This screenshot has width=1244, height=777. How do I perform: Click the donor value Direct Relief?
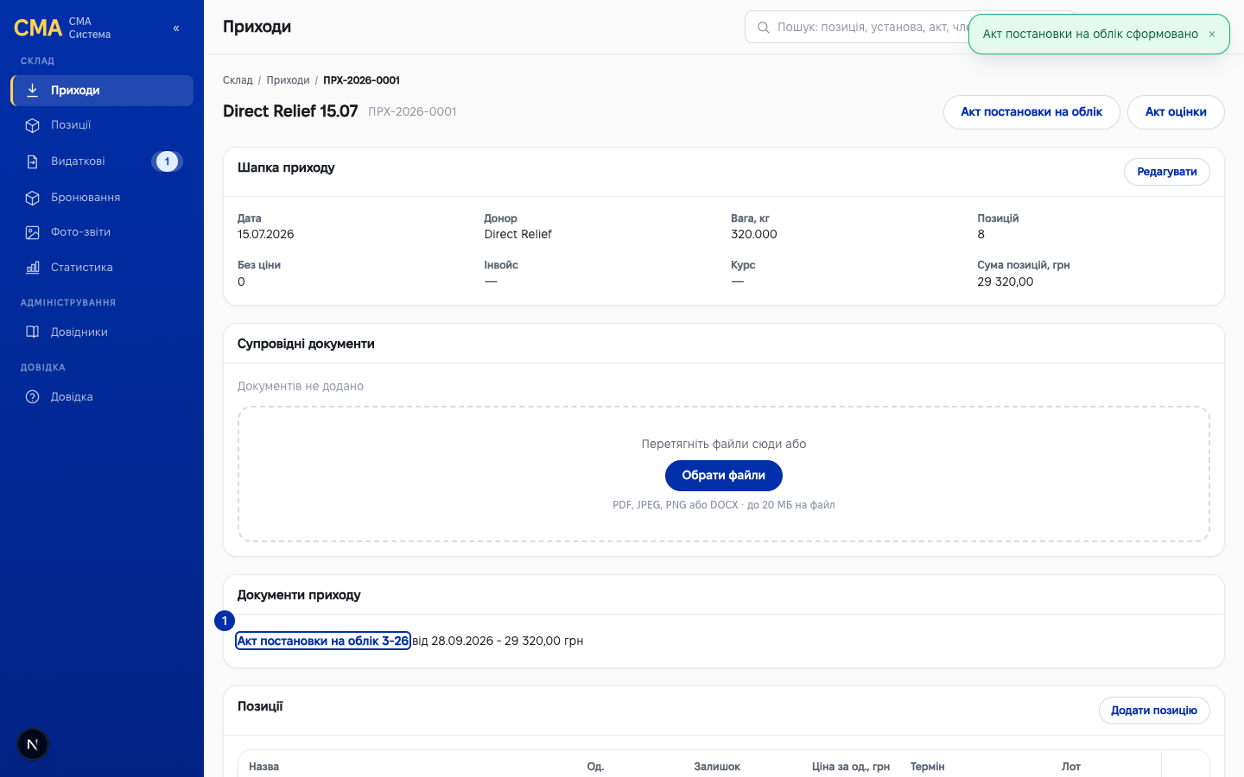(517, 235)
